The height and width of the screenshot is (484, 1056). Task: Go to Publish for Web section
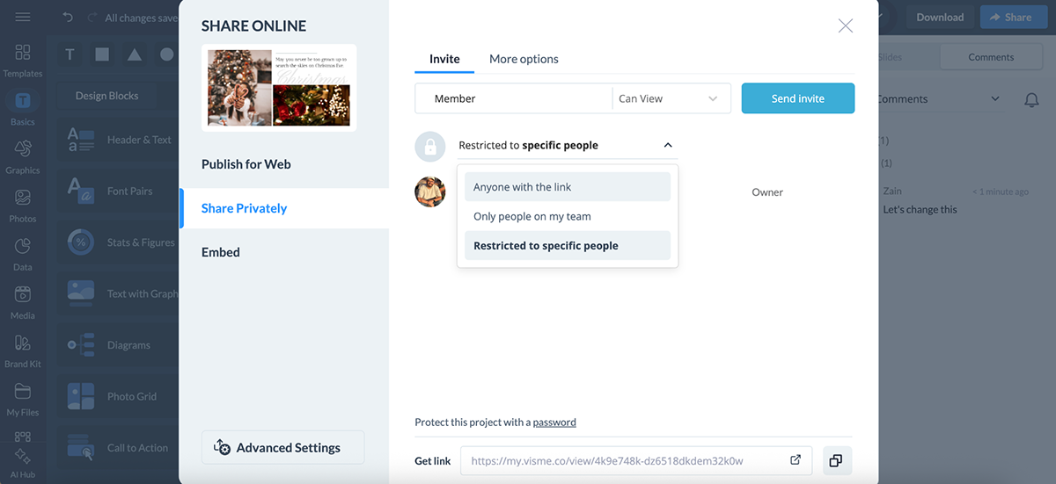click(x=246, y=164)
